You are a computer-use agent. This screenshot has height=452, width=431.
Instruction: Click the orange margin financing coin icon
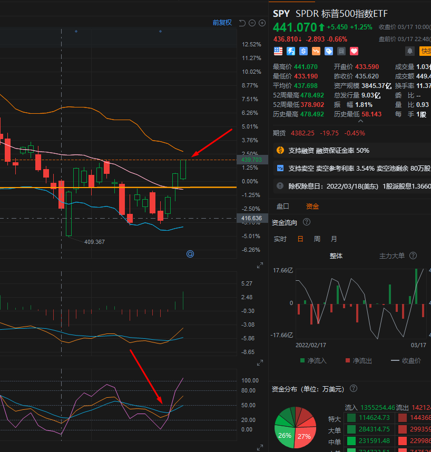tap(280, 150)
